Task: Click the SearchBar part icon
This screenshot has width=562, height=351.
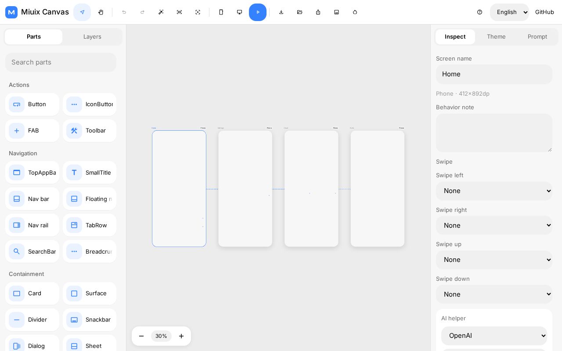Action: coord(17,251)
